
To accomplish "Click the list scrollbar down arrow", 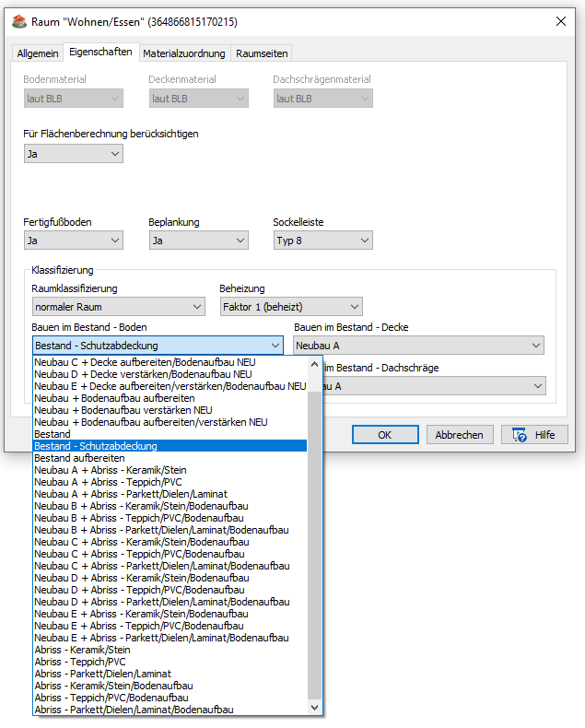I will pos(315,708).
